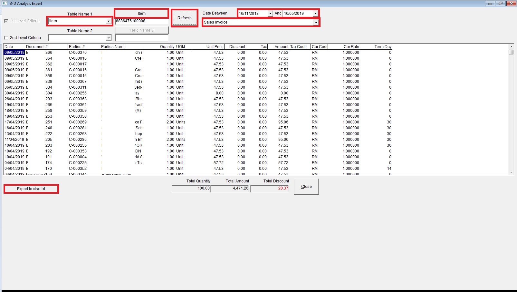Open the start date picker dropdown

point(270,14)
